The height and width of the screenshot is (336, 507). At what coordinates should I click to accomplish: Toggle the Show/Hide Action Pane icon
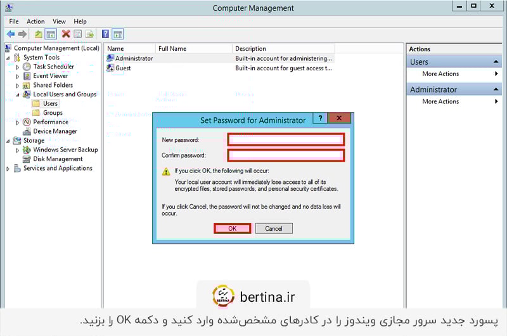118,34
